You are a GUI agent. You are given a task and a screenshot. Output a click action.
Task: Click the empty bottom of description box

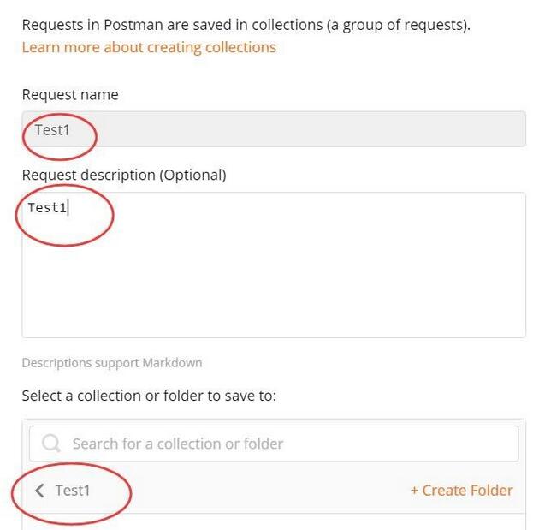274,317
